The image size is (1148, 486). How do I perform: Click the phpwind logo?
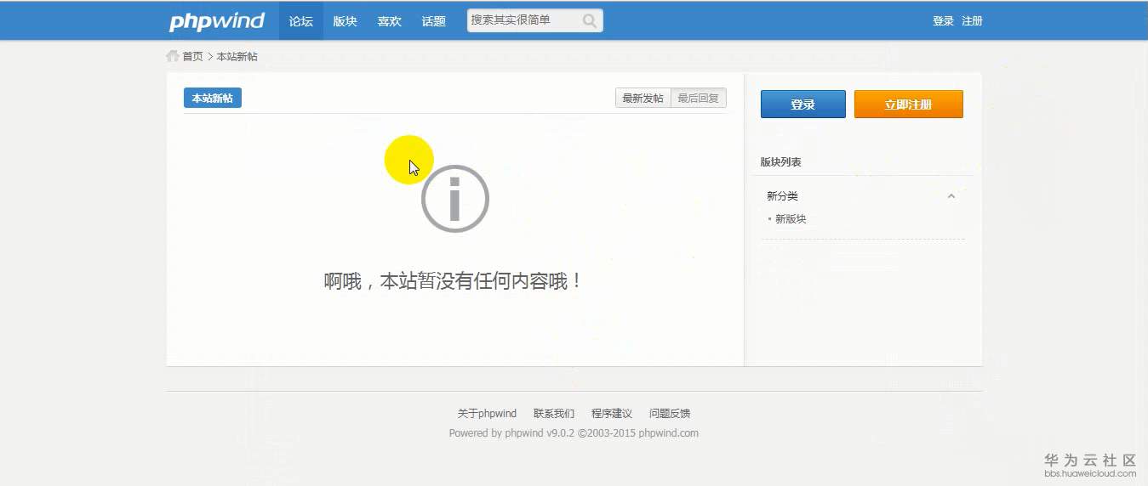pos(217,21)
